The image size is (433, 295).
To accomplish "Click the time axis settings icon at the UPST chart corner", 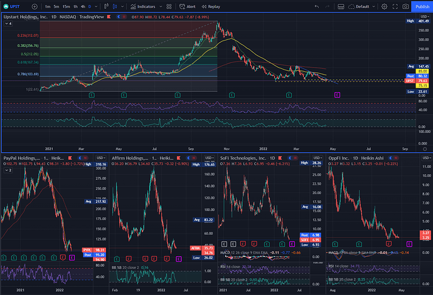I will 425,149.
